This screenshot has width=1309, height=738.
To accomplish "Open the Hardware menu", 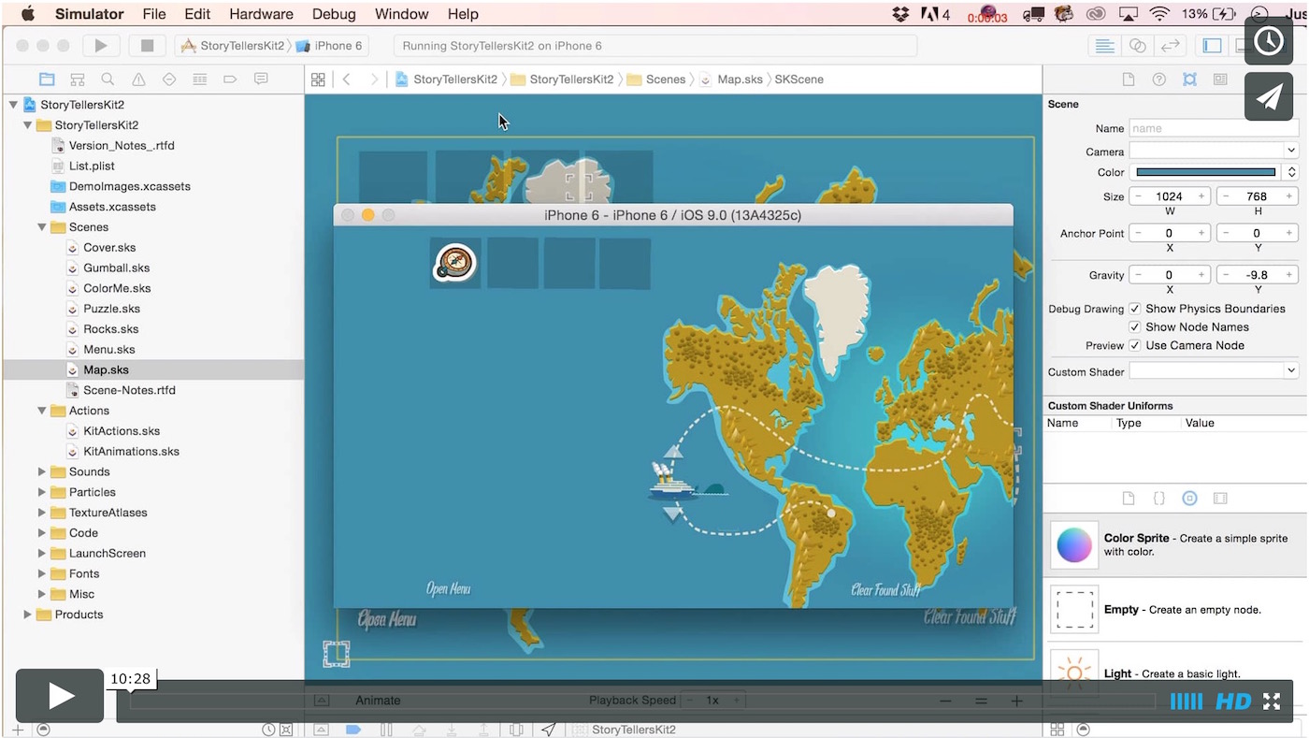I will 261,14.
